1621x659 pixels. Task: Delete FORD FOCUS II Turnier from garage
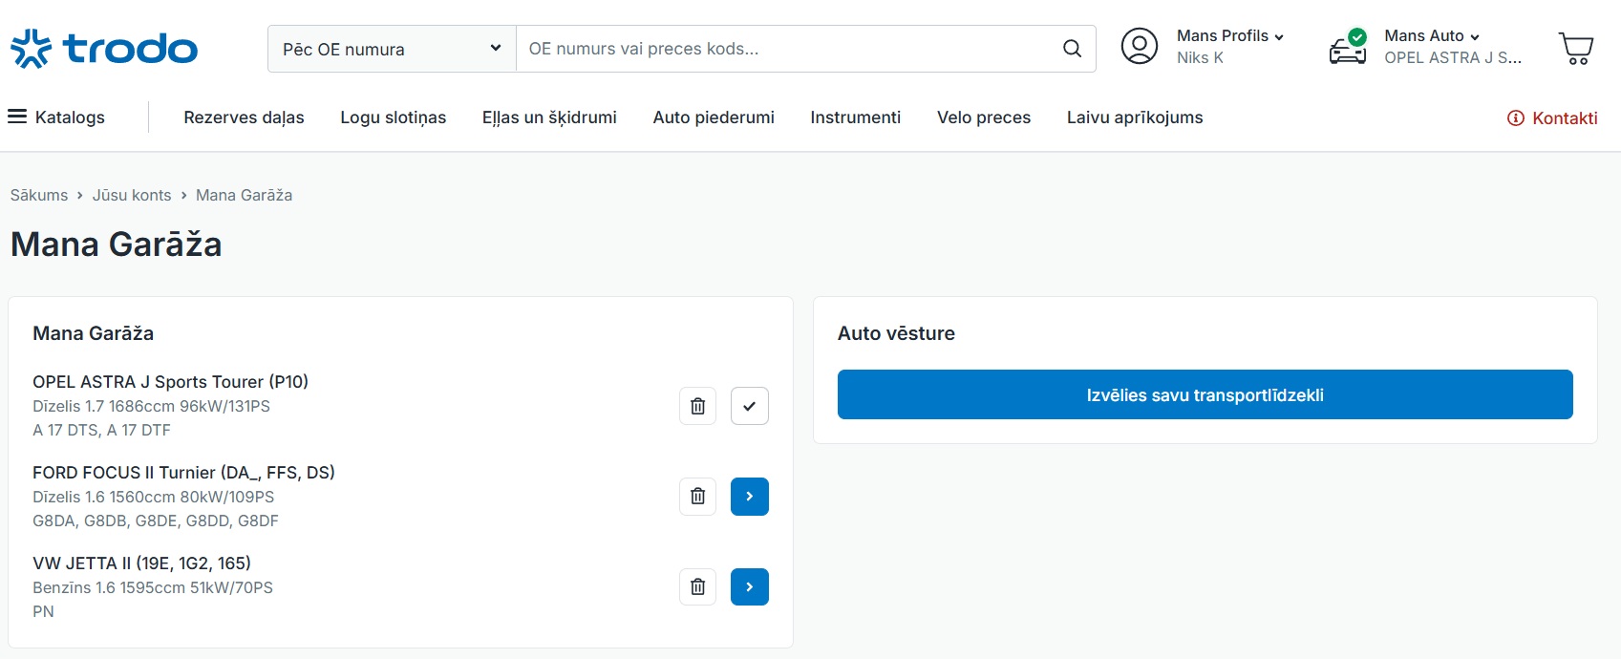pyautogui.click(x=697, y=497)
